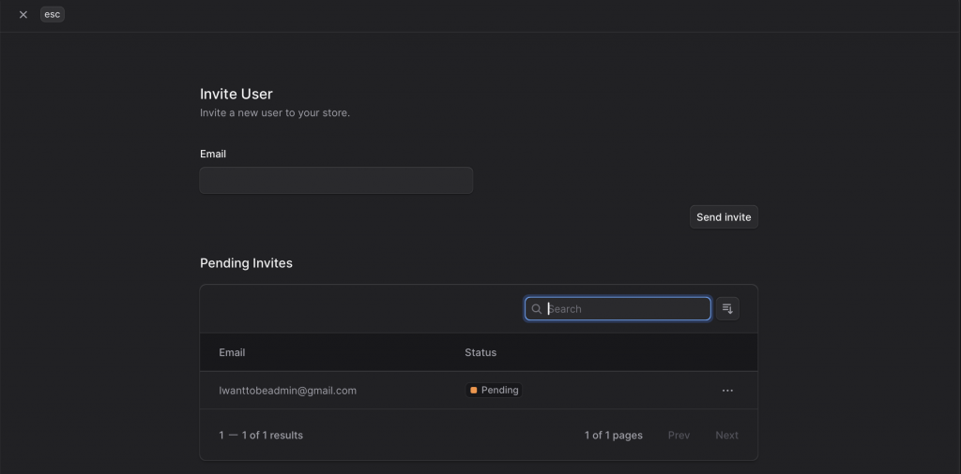961x474 pixels.
Task: Click the Email column header
Action: pos(232,352)
